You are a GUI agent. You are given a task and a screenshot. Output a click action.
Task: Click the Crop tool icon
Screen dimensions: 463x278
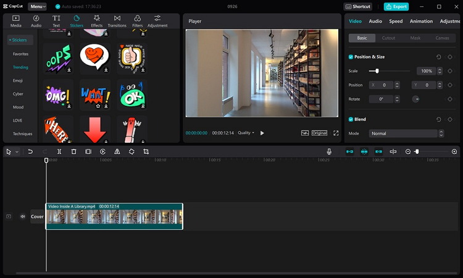click(x=146, y=151)
